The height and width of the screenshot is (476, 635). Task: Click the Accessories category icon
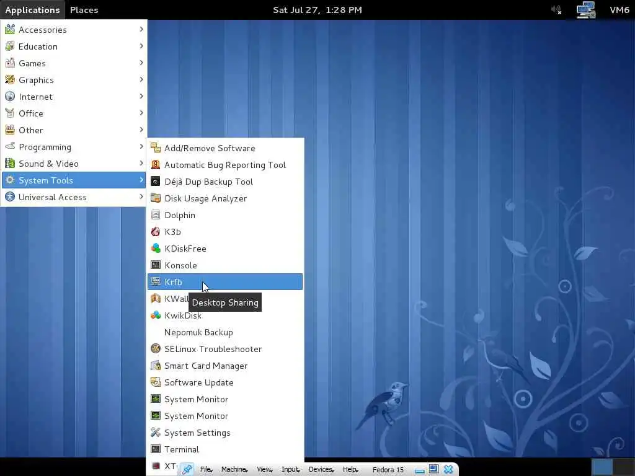(x=10, y=29)
